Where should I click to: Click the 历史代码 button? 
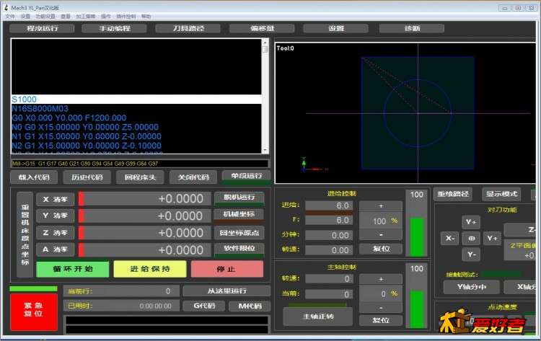click(87, 177)
